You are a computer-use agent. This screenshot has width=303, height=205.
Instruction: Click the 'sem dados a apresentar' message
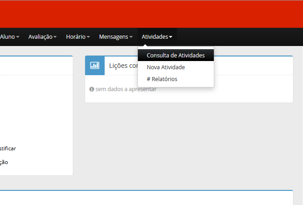pyautogui.click(x=126, y=89)
